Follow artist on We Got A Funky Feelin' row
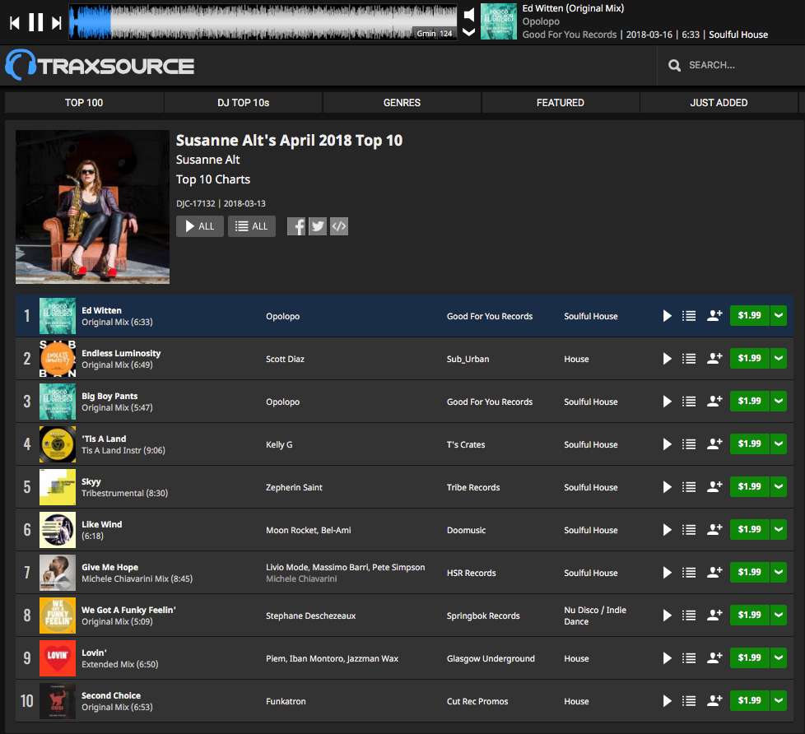The height and width of the screenshot is (734, 805). [714, 615]
